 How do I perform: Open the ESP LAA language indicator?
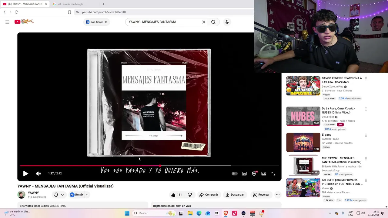pos(350,213)
